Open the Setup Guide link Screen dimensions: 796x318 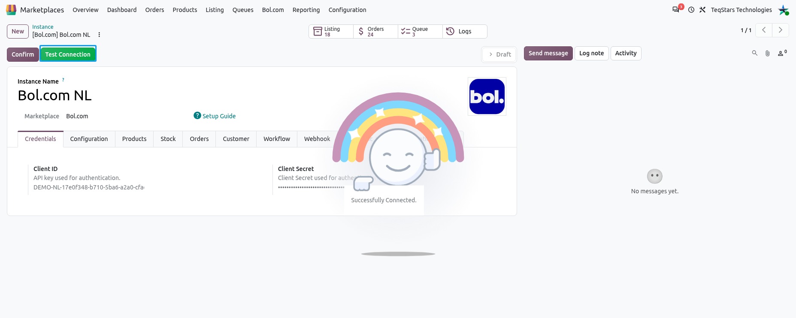(x=215, y=116)
